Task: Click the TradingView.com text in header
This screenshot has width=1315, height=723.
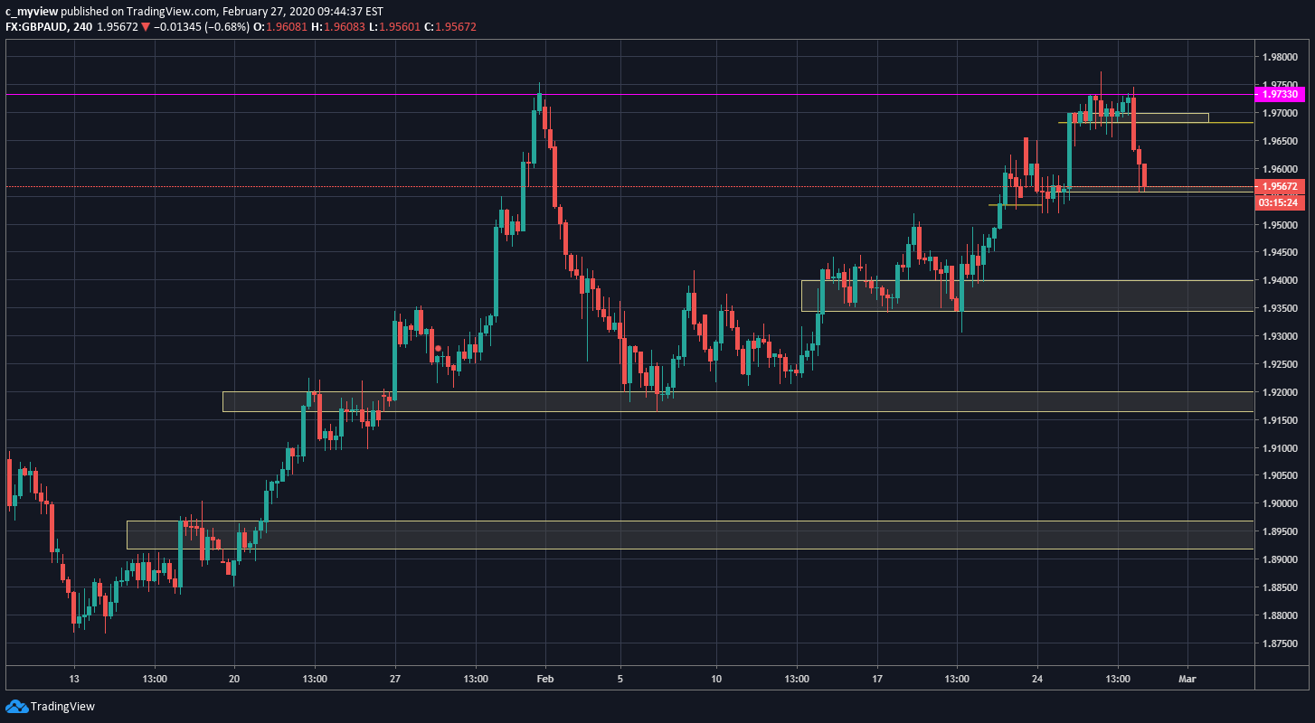Action: pyautogui.click(x=174, y=12)
